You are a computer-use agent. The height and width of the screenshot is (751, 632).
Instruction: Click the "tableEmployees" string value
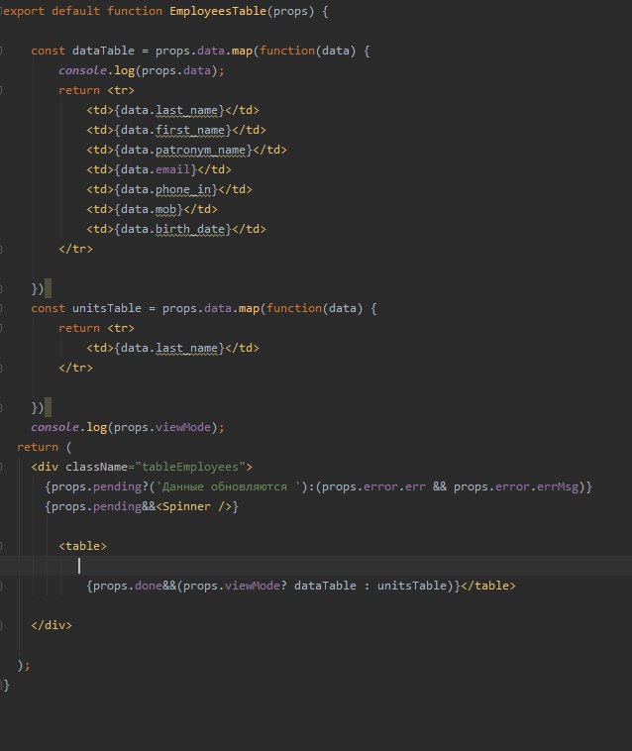(190, 467)
